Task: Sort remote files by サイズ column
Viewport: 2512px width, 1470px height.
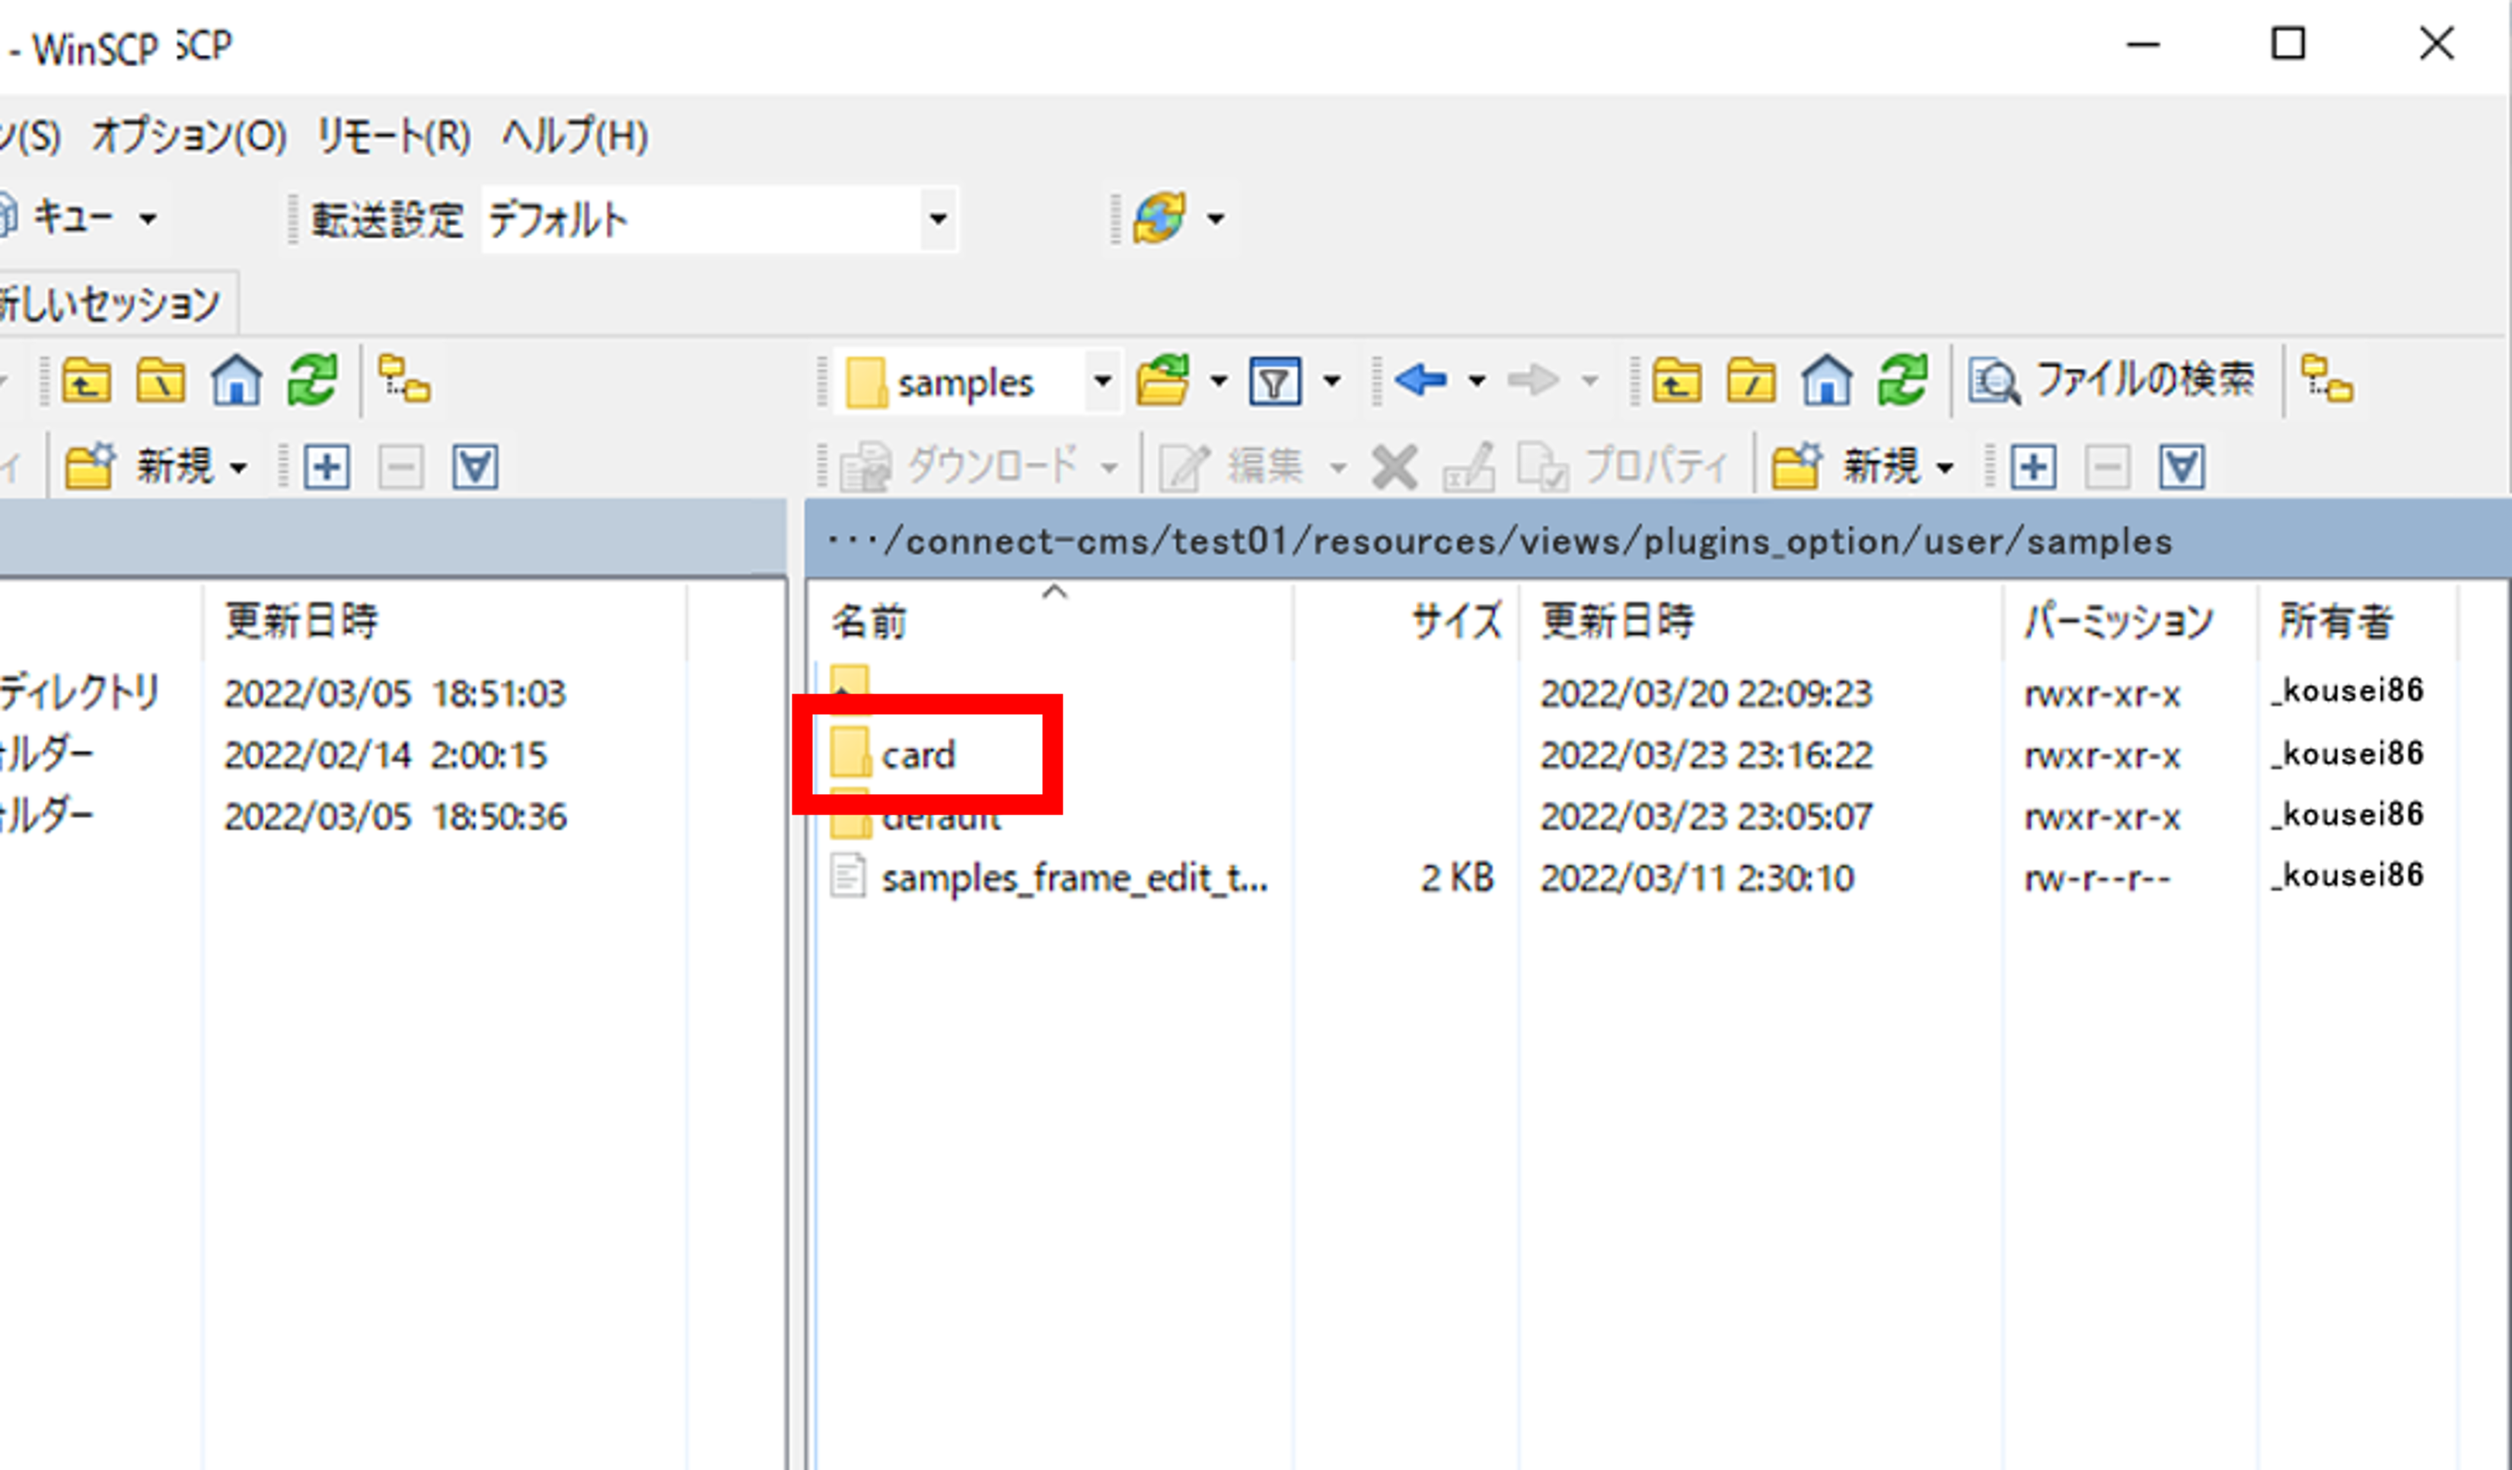Action: click(x=1407, y=621)
